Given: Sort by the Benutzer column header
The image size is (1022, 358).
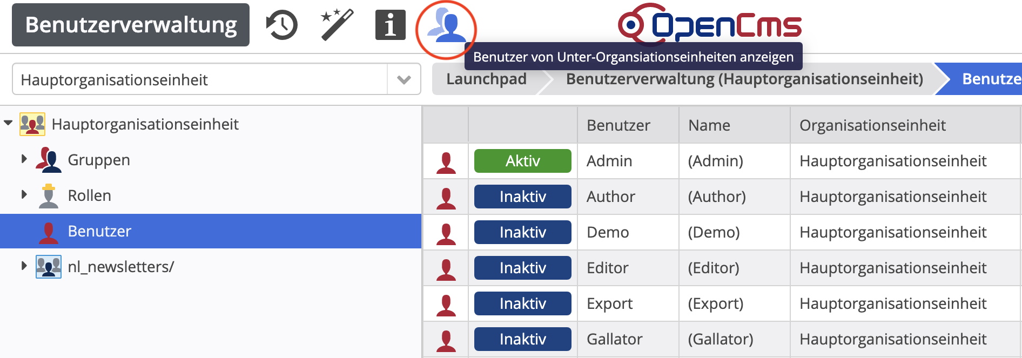Looking at the screenshot, I should pyautogui.click(x=618, y=125).
